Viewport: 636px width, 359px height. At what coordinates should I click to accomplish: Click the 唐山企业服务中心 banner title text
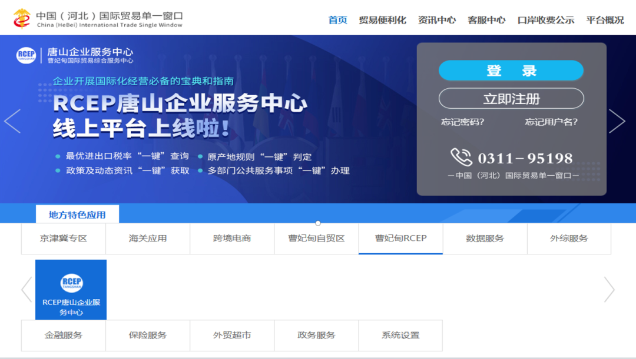[90, 52]
